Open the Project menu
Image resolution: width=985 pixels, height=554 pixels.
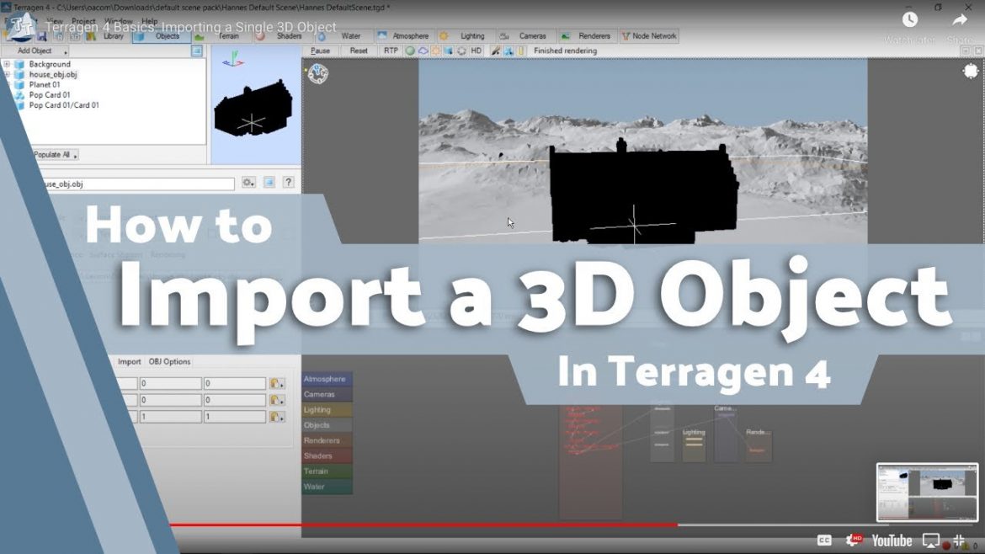click(x=84, y=21)
